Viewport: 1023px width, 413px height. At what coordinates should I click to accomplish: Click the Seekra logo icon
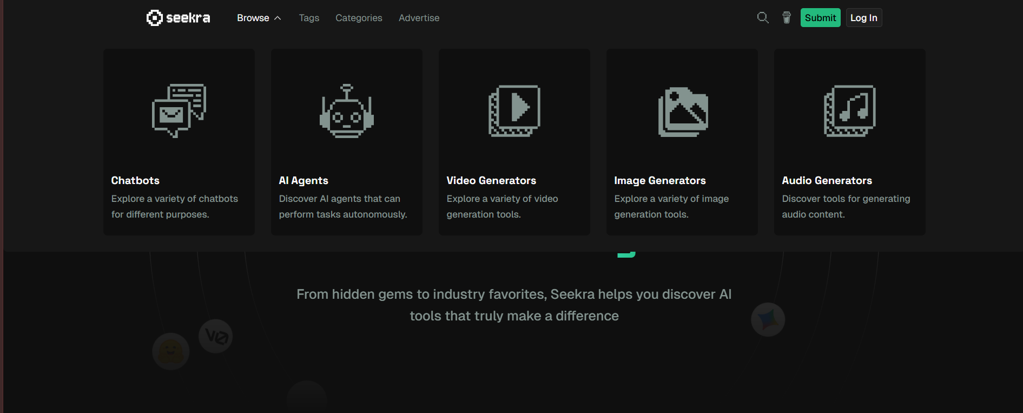pos(154,18)
